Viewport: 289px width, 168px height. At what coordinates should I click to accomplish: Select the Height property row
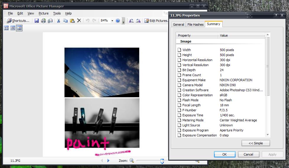(221, 55)
